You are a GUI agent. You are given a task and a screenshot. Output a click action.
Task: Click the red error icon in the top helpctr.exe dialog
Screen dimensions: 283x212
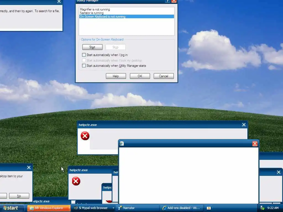[x=85, y=136]
